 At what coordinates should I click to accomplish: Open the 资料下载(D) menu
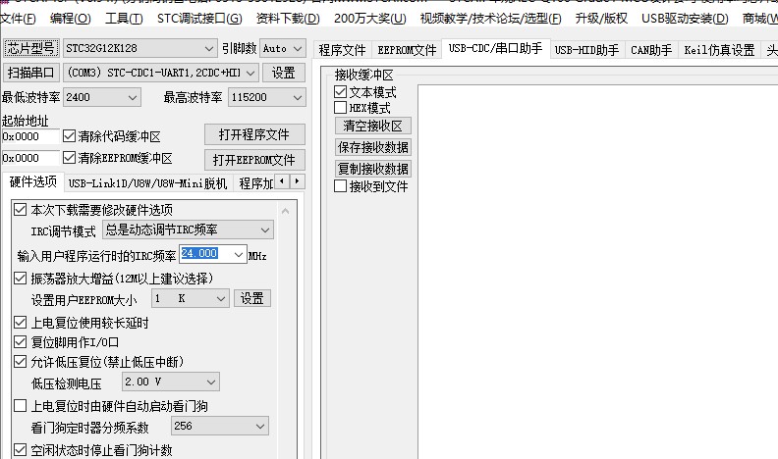pos(288,19)
